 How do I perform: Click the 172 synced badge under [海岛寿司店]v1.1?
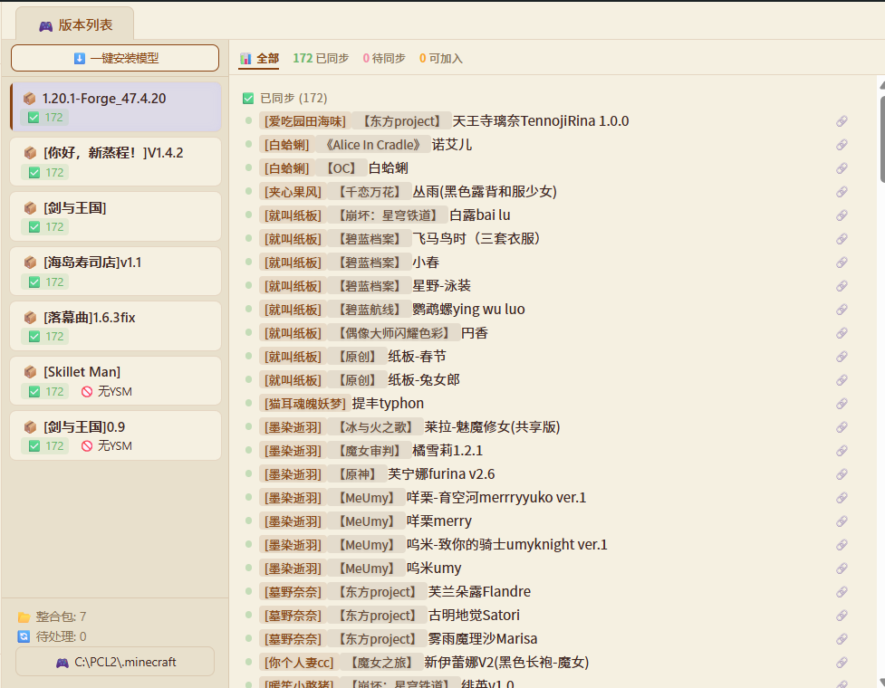(x=44, y=282)
